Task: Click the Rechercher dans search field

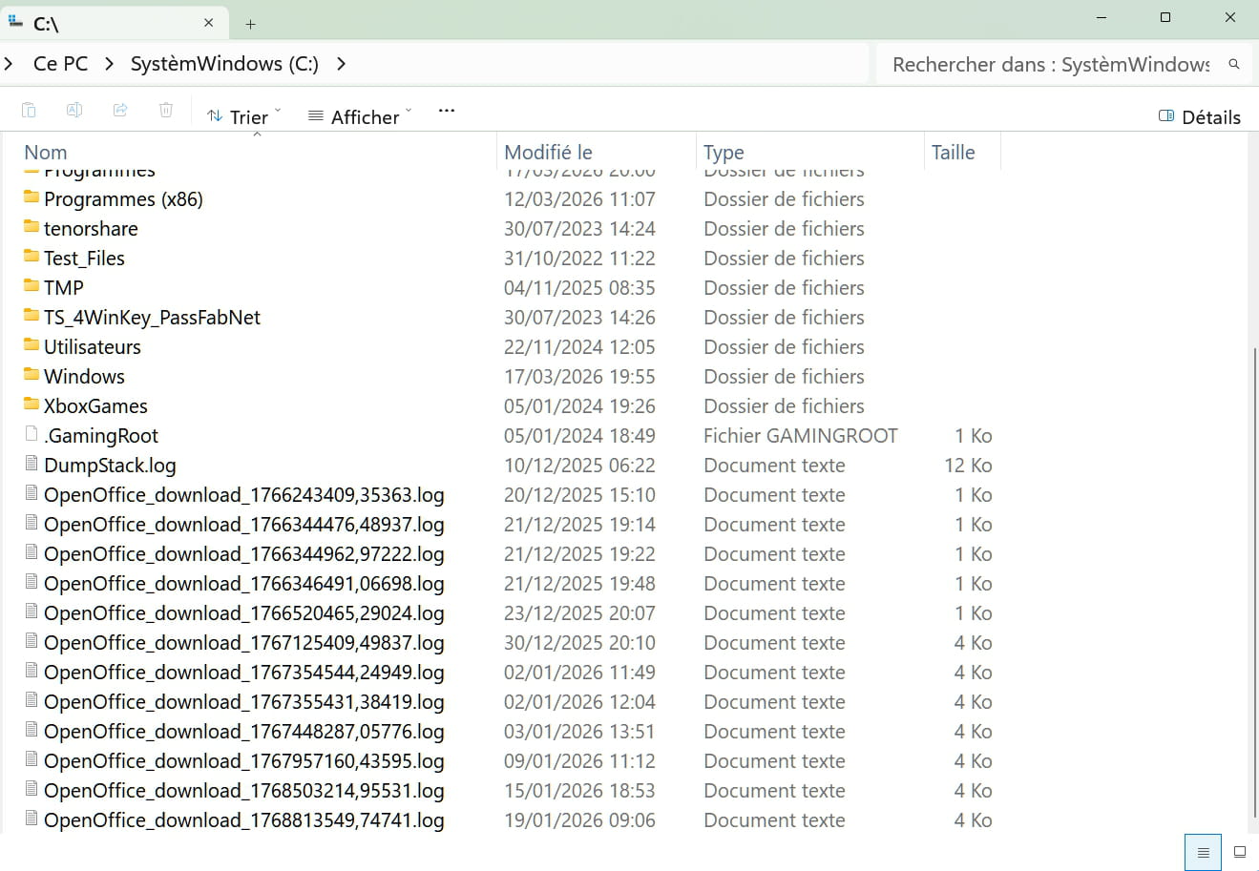Action: coord(1050,64)
